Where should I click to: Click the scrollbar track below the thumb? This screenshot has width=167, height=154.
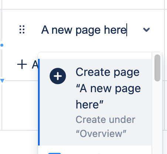(157, 117)
